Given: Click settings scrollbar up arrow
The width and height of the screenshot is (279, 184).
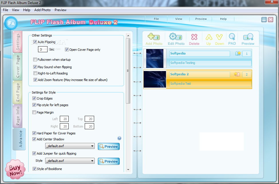Looking at the screenshot, I should pos(128,36).
